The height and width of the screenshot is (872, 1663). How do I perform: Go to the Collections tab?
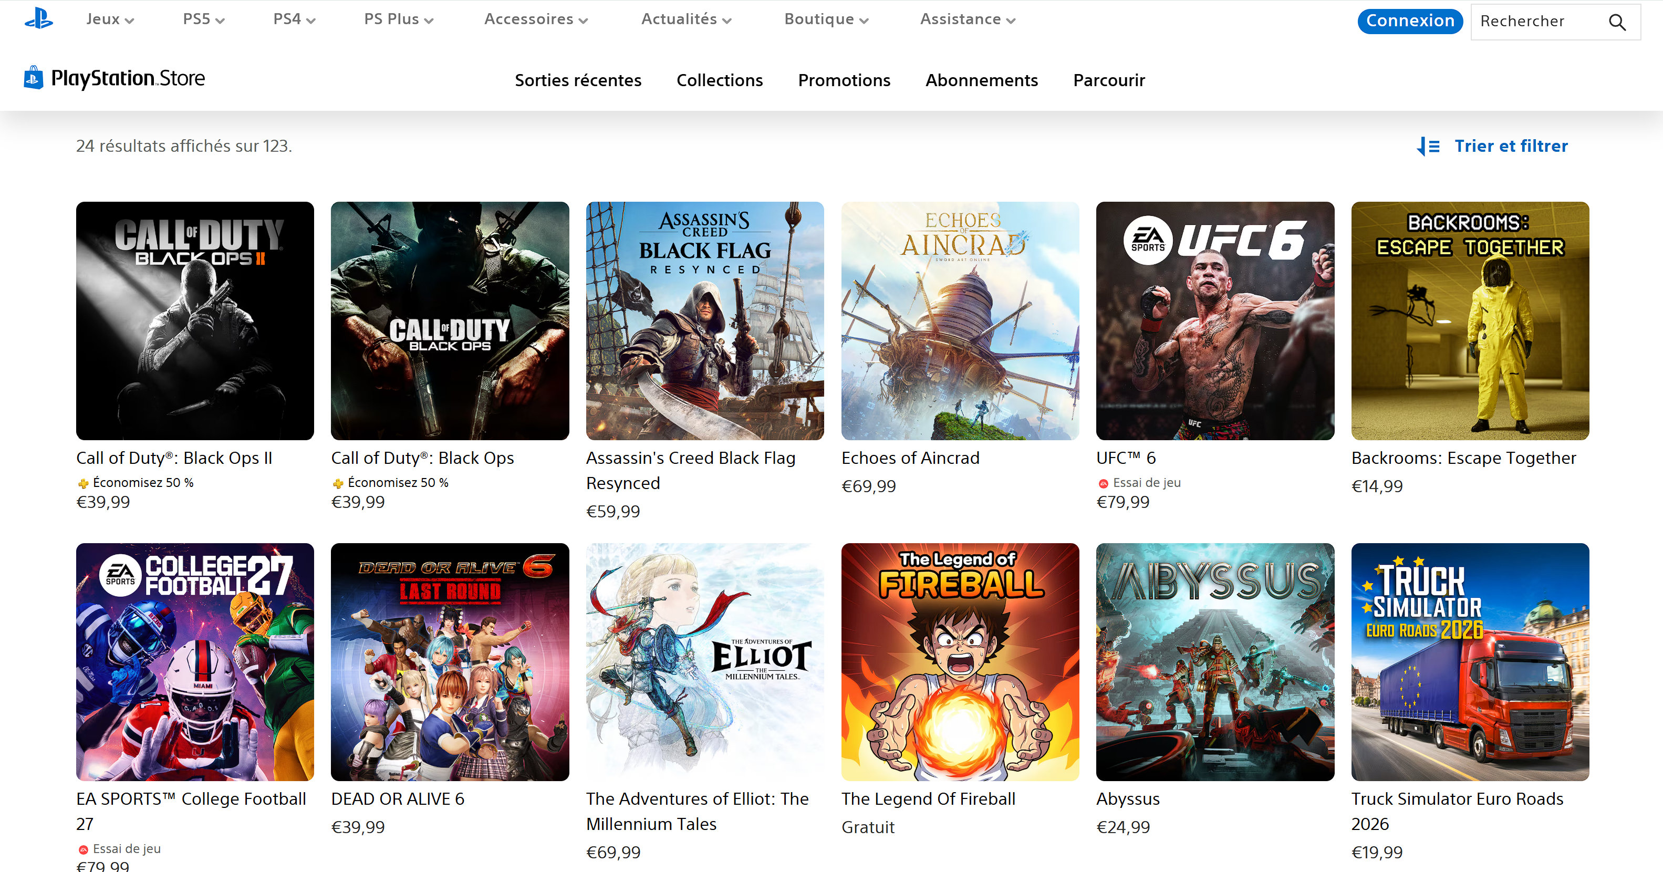pyautogui.click(x=719, y=80)
